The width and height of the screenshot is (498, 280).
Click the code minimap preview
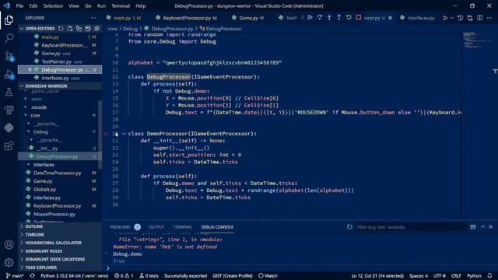[x=478, y=40]
